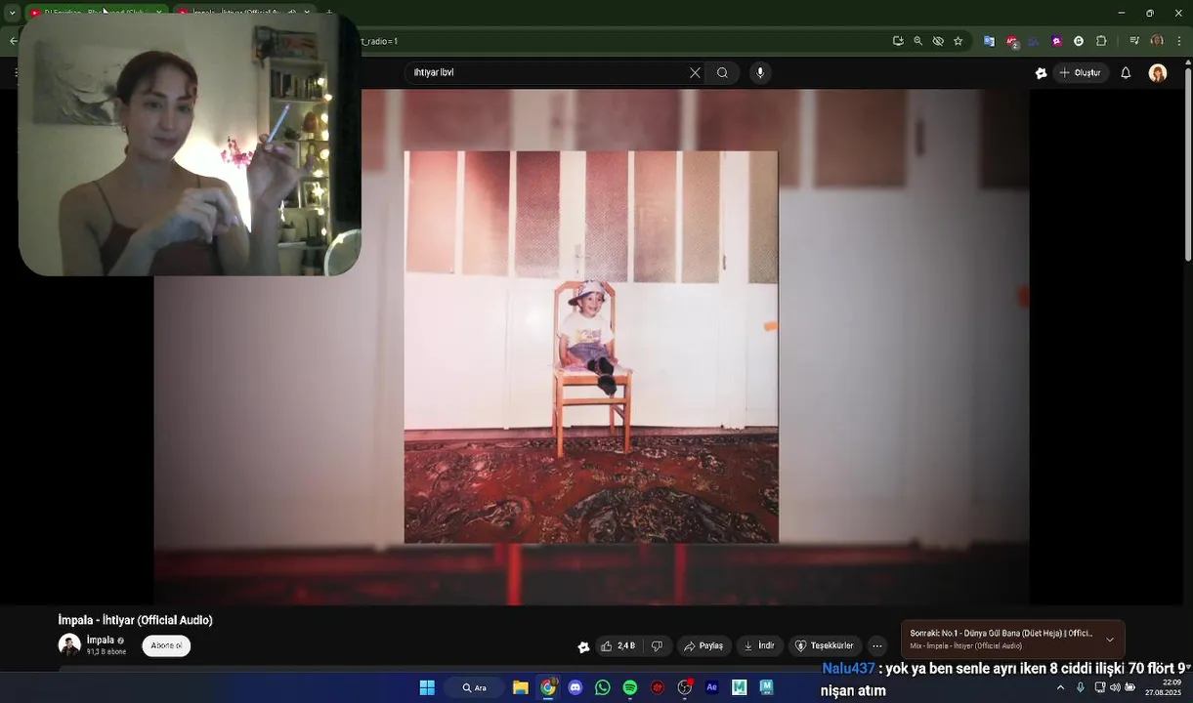Click the microphone icon in system tray
This screenshot has height=703, width=1193.
pos(1081,687)
